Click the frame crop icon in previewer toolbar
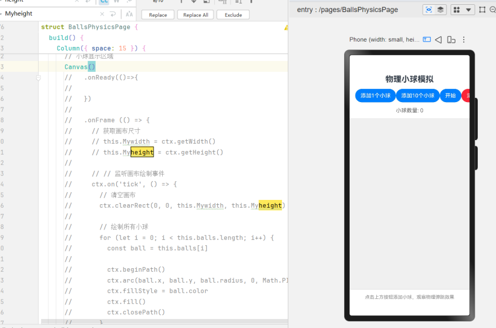 pyautogui.click(x=482, y=10)
